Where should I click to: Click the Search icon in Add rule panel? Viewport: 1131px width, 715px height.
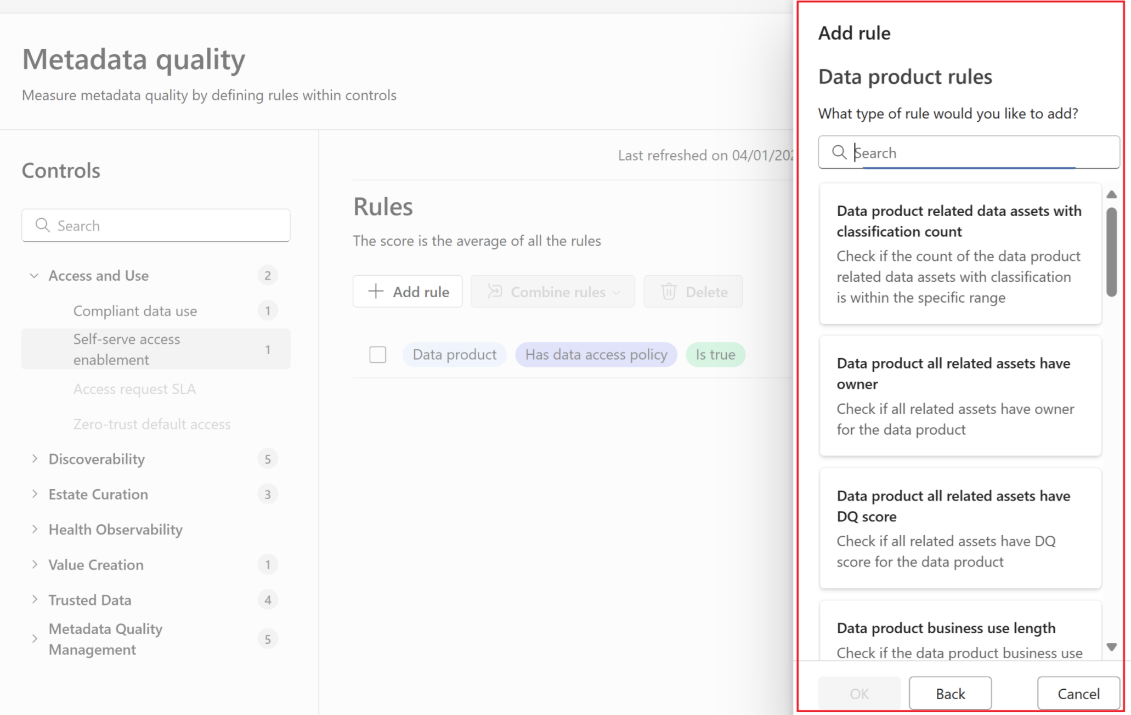pyautogui.click(x=839, y=152)
